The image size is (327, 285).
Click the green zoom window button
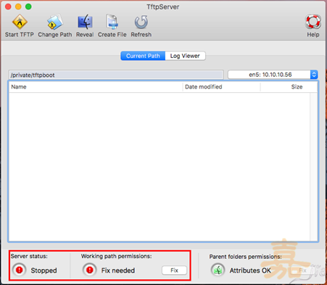point(28,7)
